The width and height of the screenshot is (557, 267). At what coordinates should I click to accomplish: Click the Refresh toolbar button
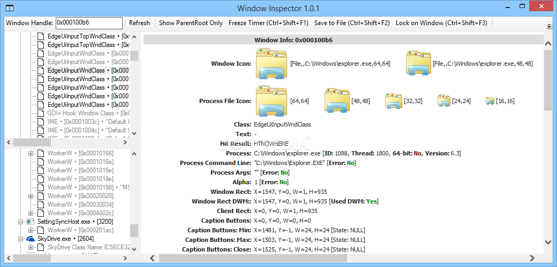[x=139, y=23]
